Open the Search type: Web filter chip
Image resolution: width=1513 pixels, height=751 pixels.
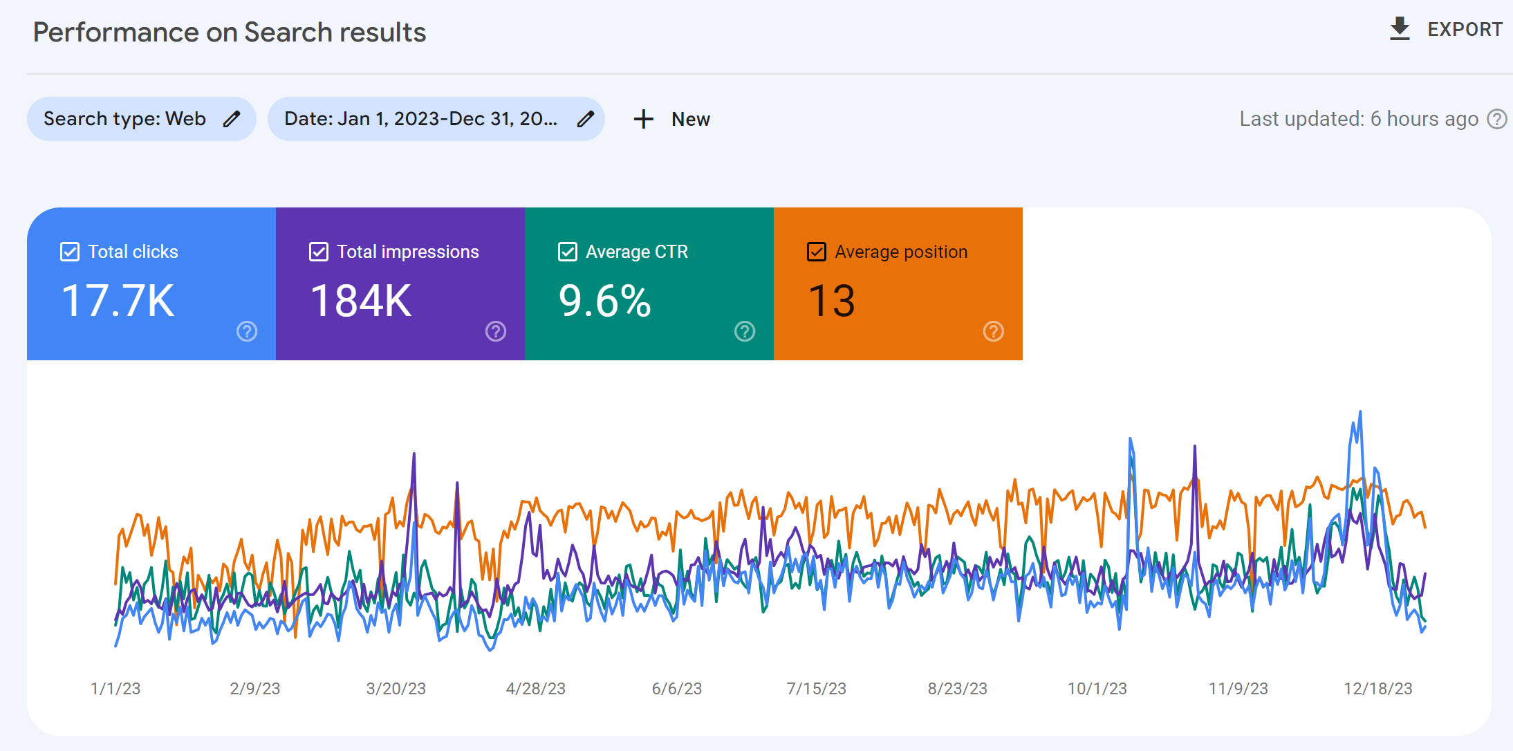coord(124,119)
